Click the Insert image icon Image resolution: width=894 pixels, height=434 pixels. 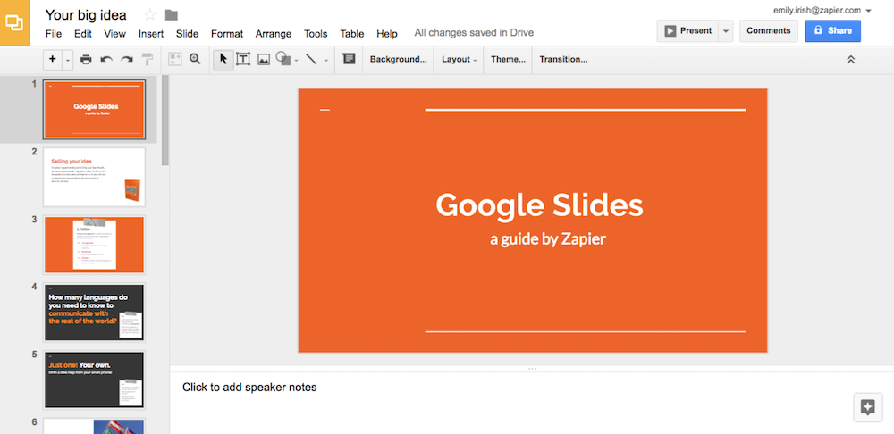point(264,59)
